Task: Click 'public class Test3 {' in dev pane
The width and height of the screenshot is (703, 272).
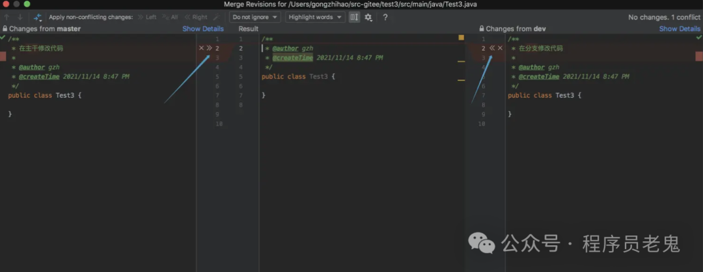Action: [x=545, y=96]
